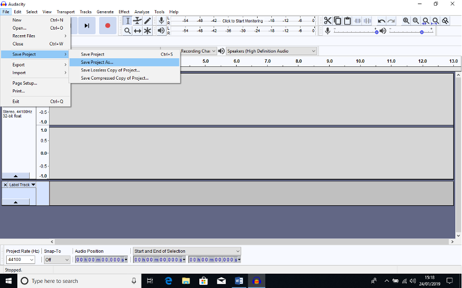Open Start and End of Selection dropdown
The width and height of the screenshot is (462, 288).
(187, 251)
